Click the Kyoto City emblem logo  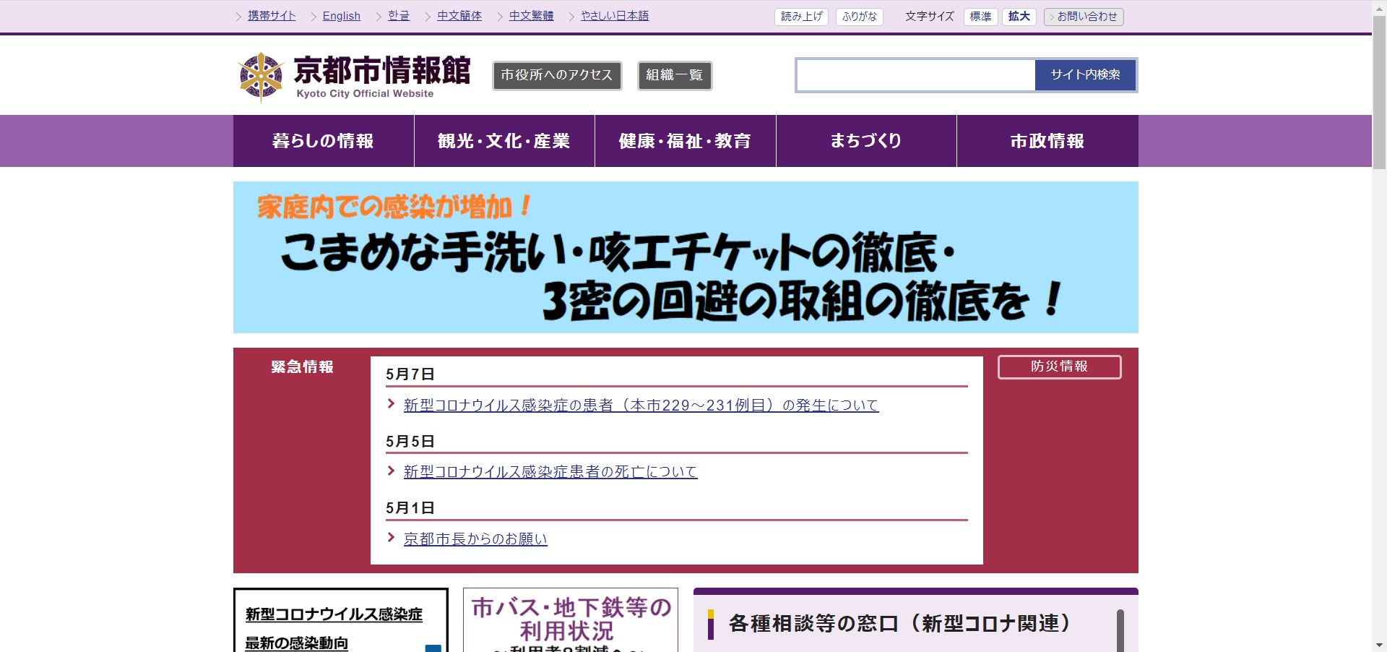click(x=261, y=77)
